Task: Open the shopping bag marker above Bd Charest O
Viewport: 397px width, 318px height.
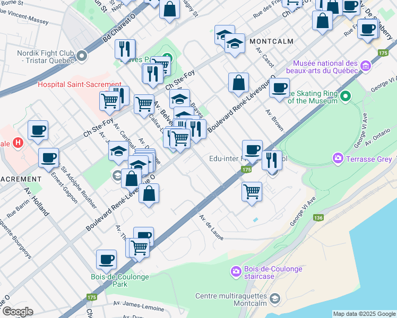Action: tap(170, 10)
